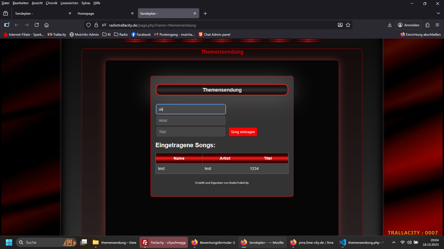Open the Firefox hamburger application menu
This screenshot has width=444, height=249.
(437, 25)
